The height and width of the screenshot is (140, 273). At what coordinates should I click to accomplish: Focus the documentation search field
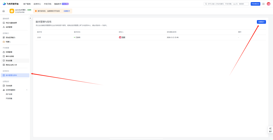click(x=226, y=4)
